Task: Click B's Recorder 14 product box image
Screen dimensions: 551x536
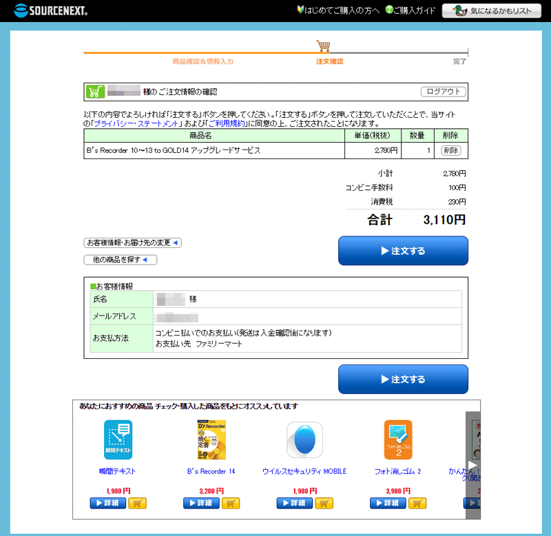Action: pyautogui.click(x=211, y=440)
